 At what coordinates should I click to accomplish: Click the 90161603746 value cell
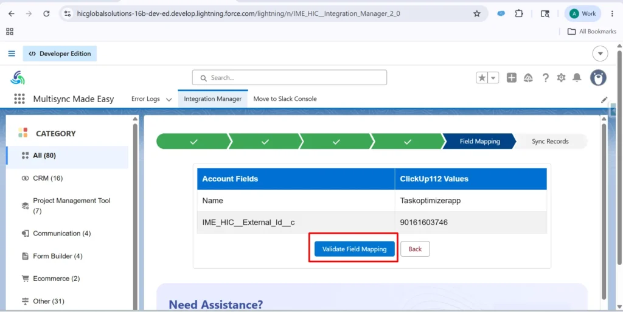[x=471, y=222]
